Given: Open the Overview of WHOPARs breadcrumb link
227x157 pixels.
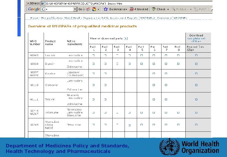Looking at the screenshot, I should (x=172, y=18).
